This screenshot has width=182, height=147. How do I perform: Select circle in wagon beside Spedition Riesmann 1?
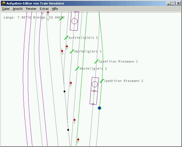click(95, 84)
